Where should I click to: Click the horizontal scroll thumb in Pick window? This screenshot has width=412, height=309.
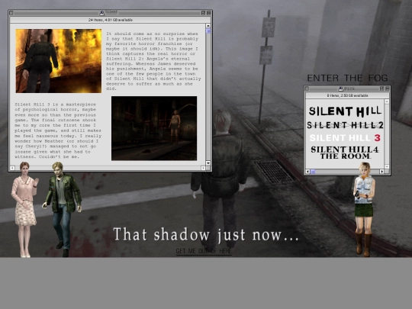313,172
